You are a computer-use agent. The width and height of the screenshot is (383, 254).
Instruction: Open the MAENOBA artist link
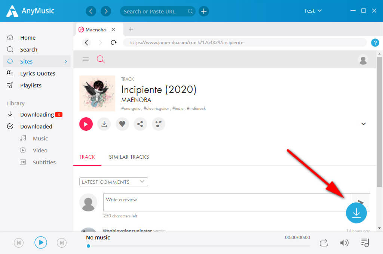pos(136,100)
